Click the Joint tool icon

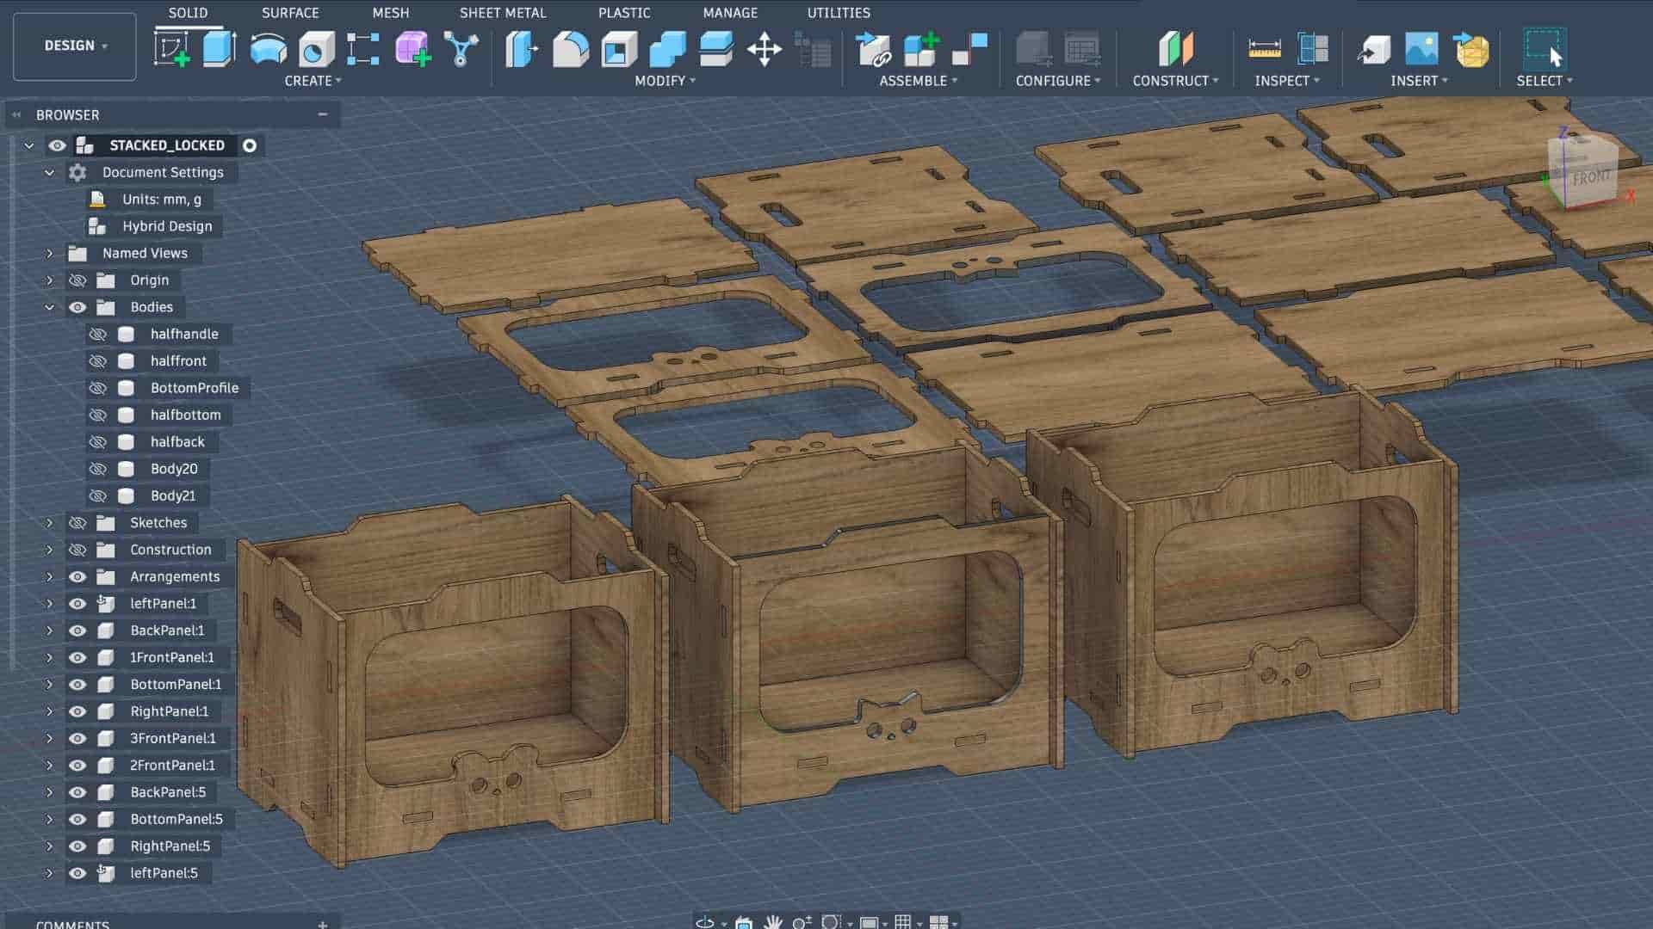tap(969, 48)
